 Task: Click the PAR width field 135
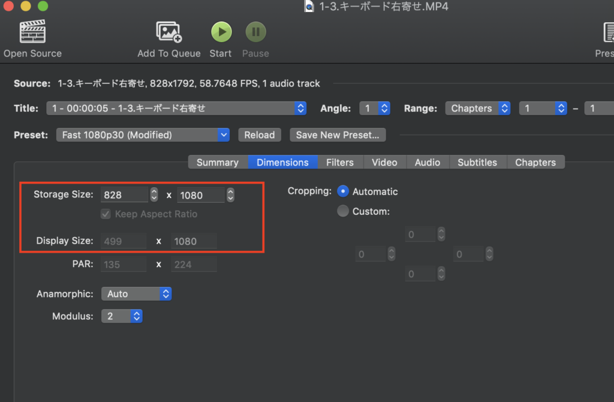tap(124, 265)
